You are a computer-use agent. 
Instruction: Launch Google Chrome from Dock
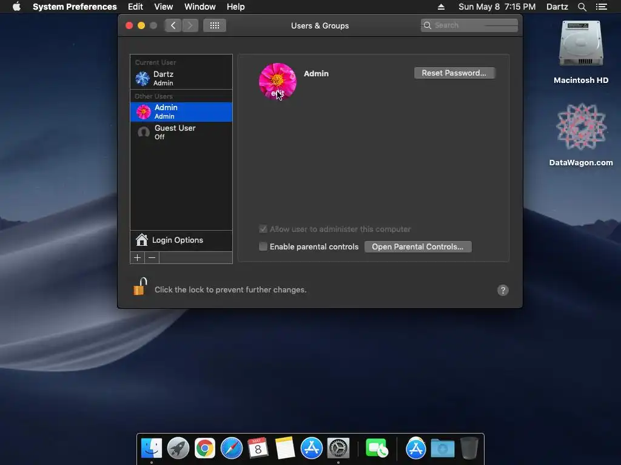tap(205, 449)
